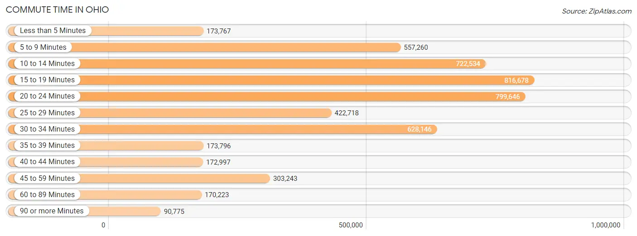Click the 557,260 value label

point(416,47)
